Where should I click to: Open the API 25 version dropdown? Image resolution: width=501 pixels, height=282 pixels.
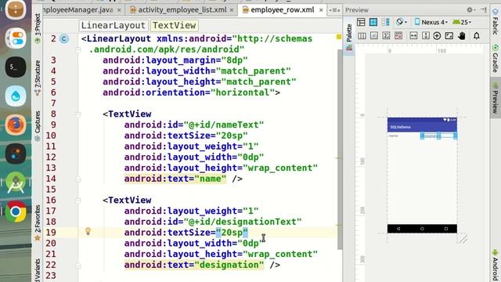(462, 22)
